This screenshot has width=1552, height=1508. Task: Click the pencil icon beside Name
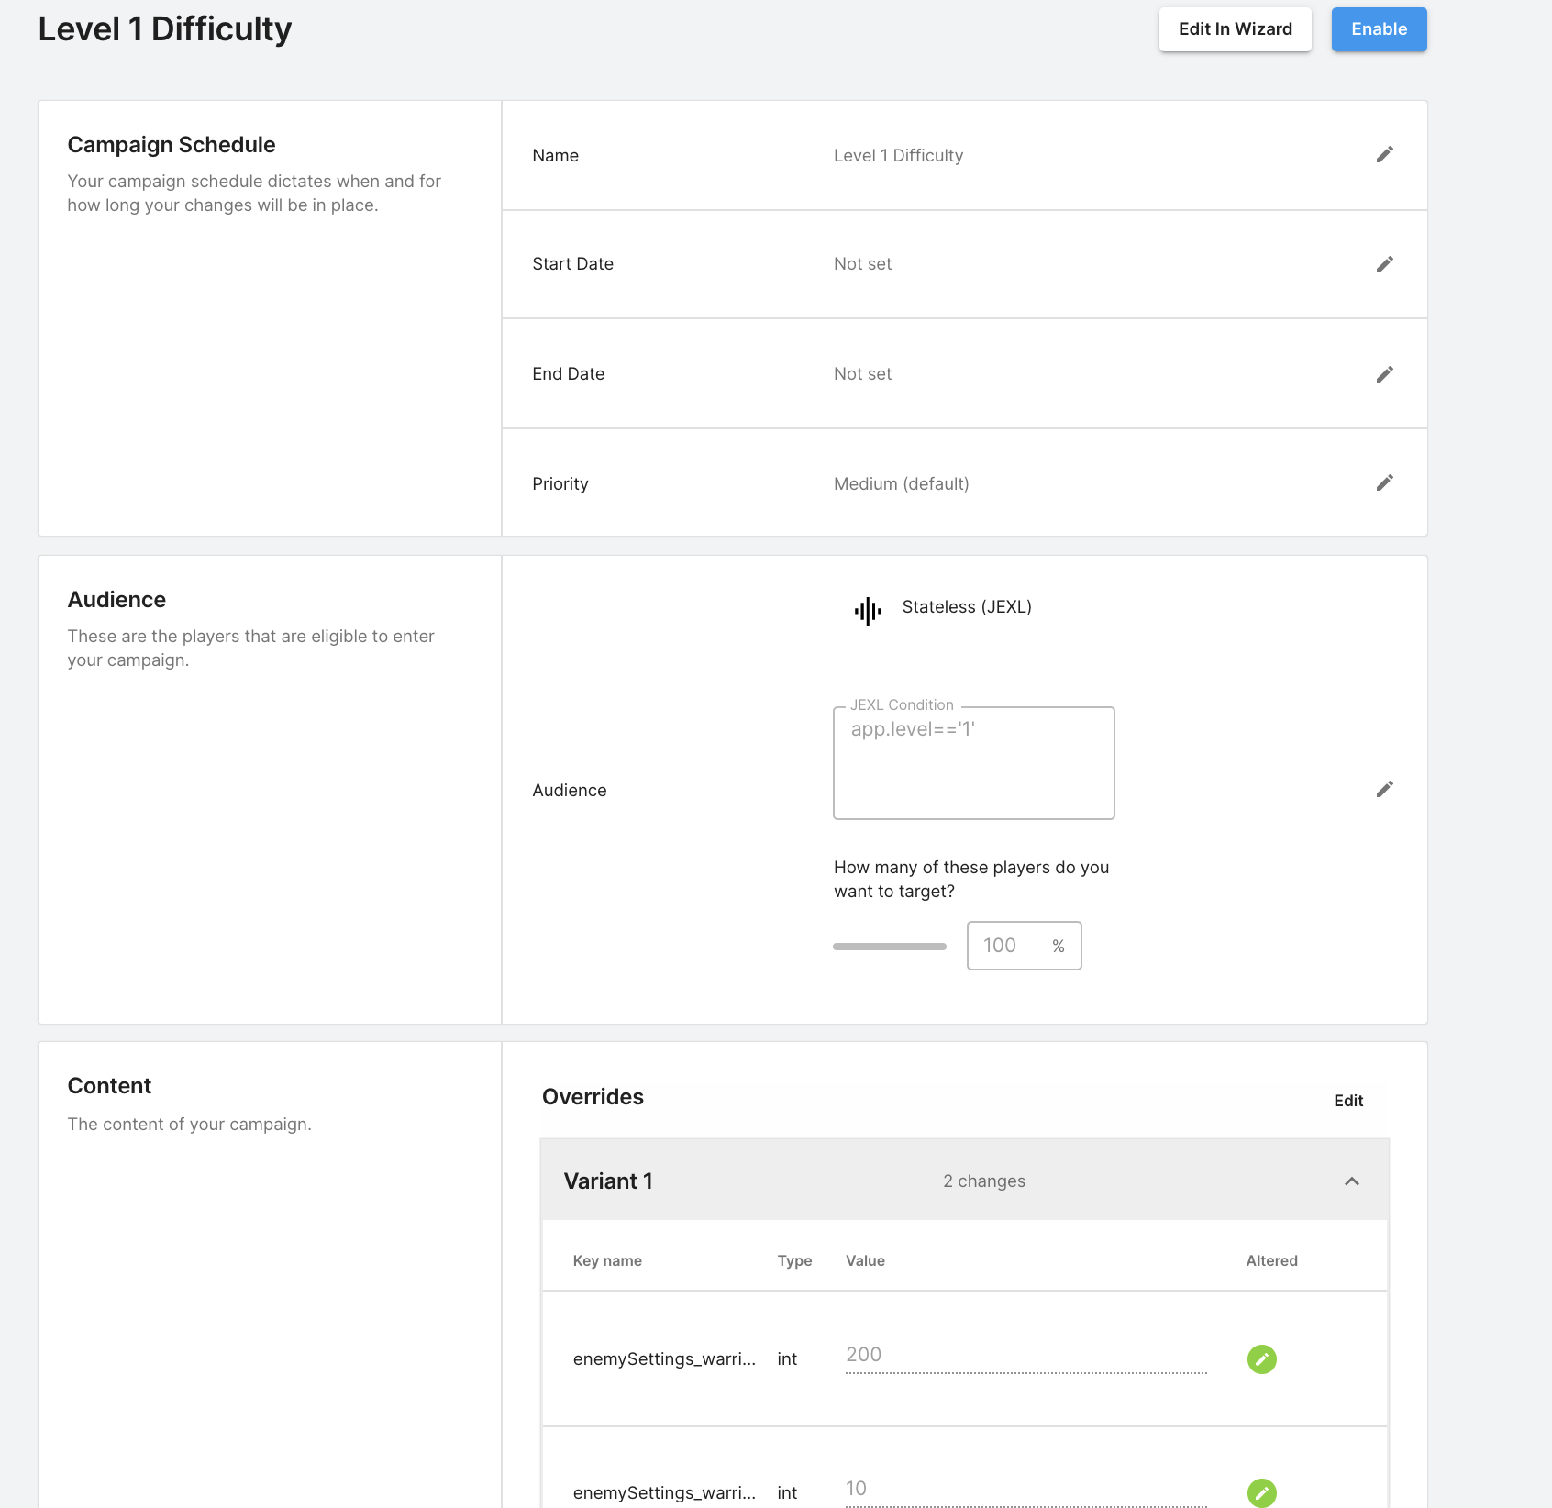(x=1384, y=154)
